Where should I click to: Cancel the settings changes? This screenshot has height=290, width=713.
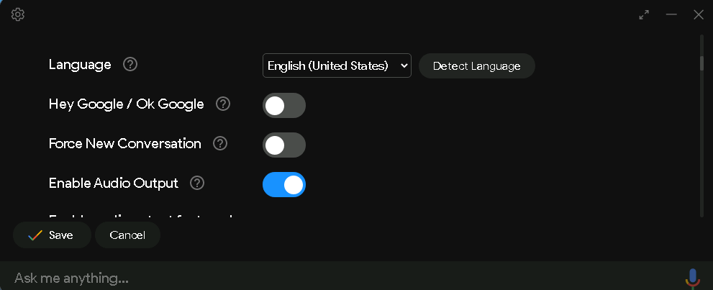coord(127,235)
